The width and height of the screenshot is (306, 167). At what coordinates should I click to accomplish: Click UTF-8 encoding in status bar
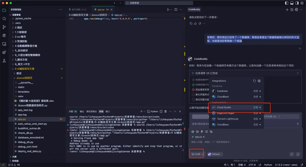click(252, 165)
